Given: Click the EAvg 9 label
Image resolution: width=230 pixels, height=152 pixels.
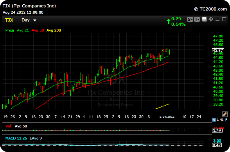Looking at the screenshot, I should pos(36,138).
